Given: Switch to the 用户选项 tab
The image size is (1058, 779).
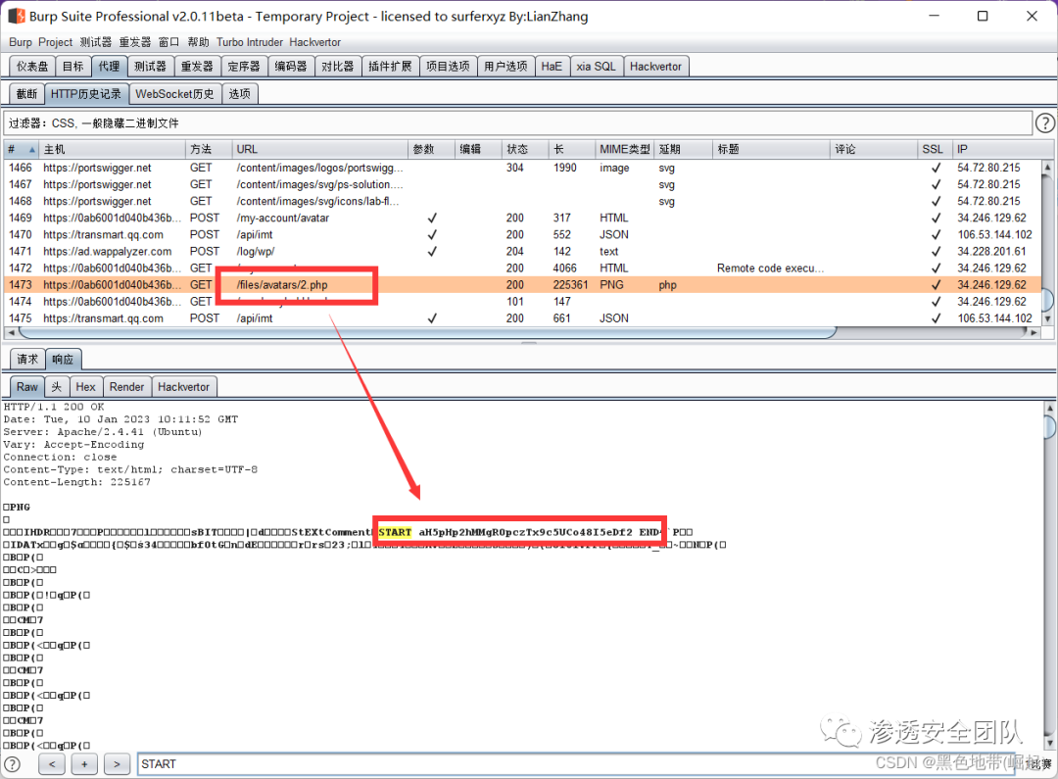Looking at the screenshot, I should coord(506,67).
